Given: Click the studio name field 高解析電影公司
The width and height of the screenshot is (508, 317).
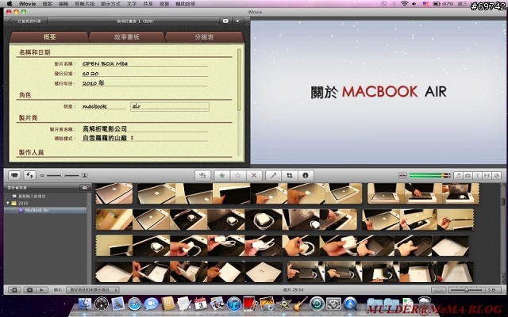Looking at the screenshot, I should [144, 128].
